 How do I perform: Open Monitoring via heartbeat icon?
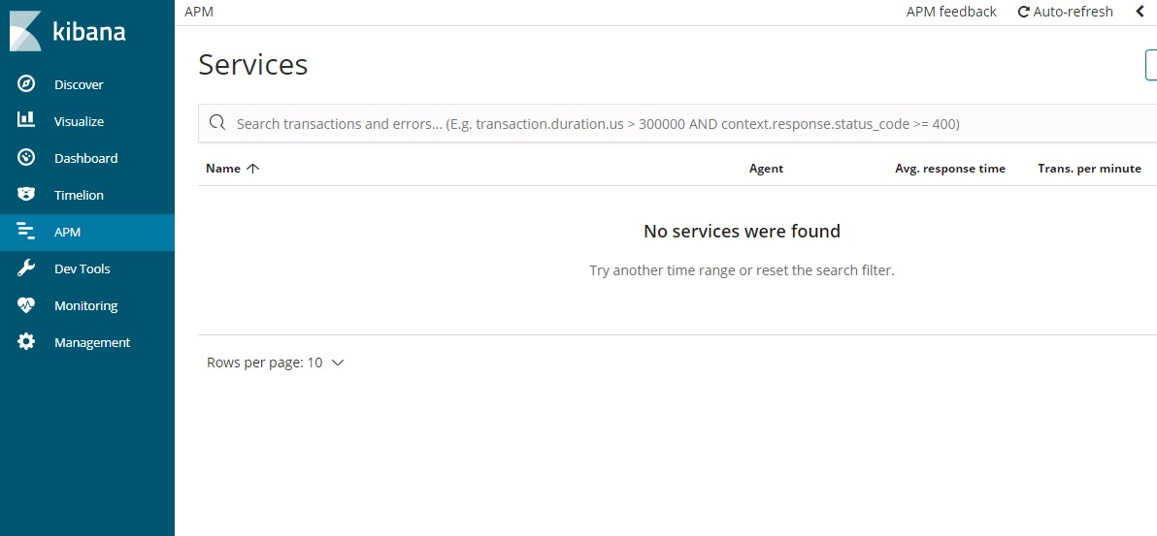coord(26,305)
